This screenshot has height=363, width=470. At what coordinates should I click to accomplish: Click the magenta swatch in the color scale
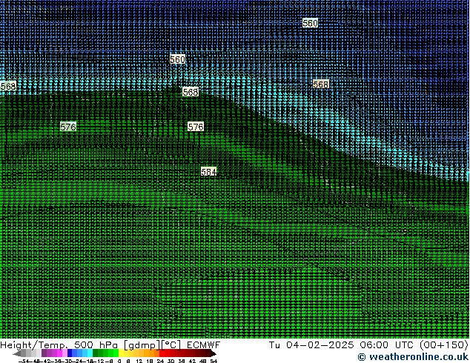59,353
